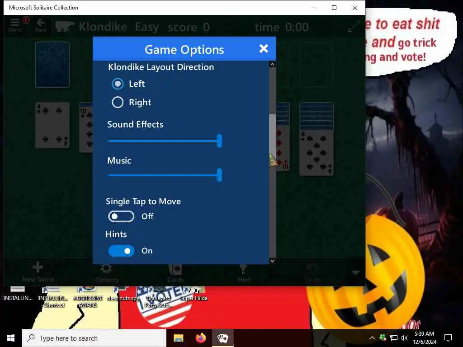
Task: Select the AGGRESSIVE AVIANS desktop shortcut
Action: click(88, 297)
